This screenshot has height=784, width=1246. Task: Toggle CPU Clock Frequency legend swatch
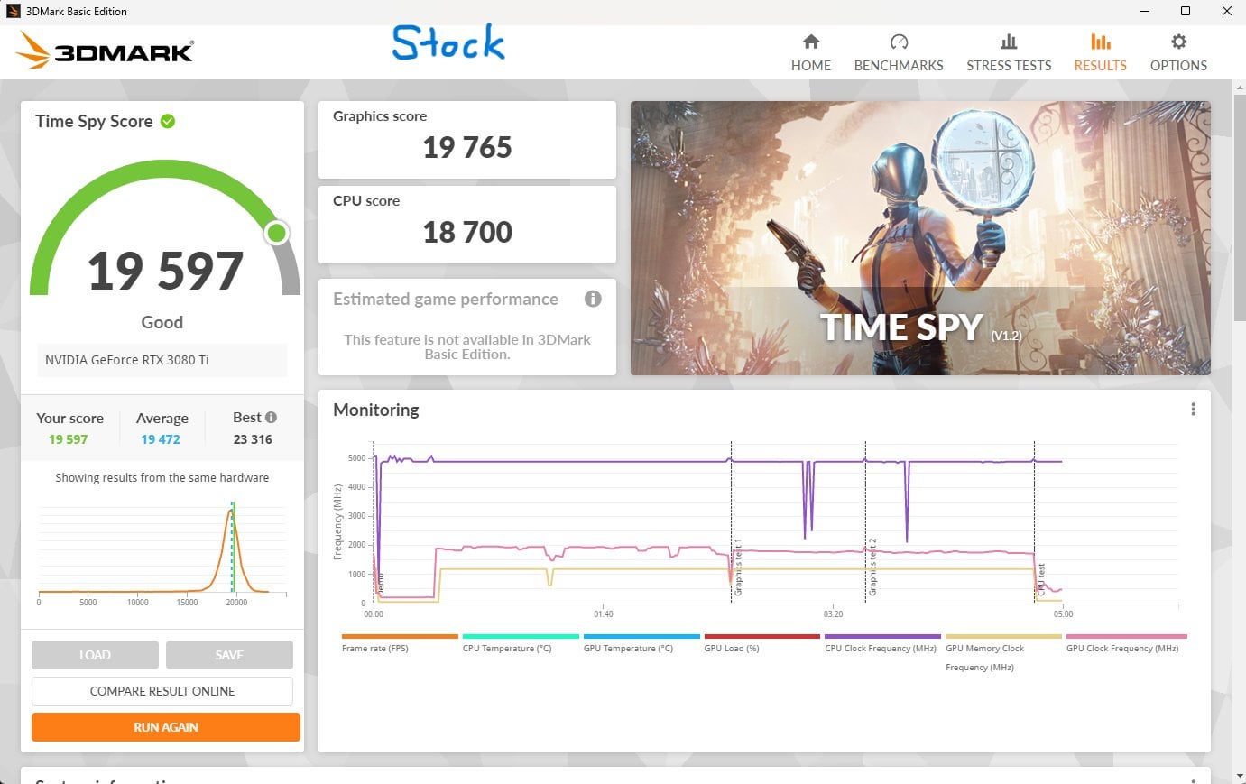883,636
